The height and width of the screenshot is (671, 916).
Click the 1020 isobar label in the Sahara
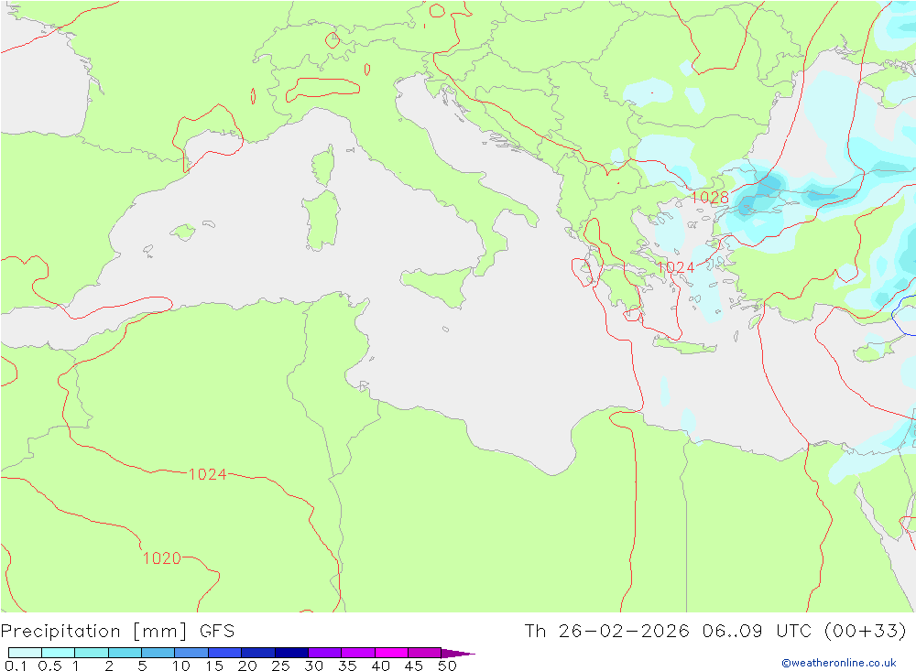click(162, 558)
